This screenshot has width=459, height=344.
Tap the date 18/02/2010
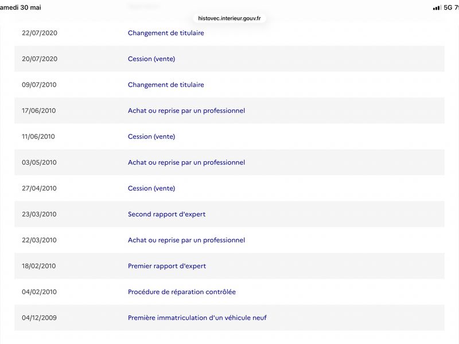tap(38, 266)
